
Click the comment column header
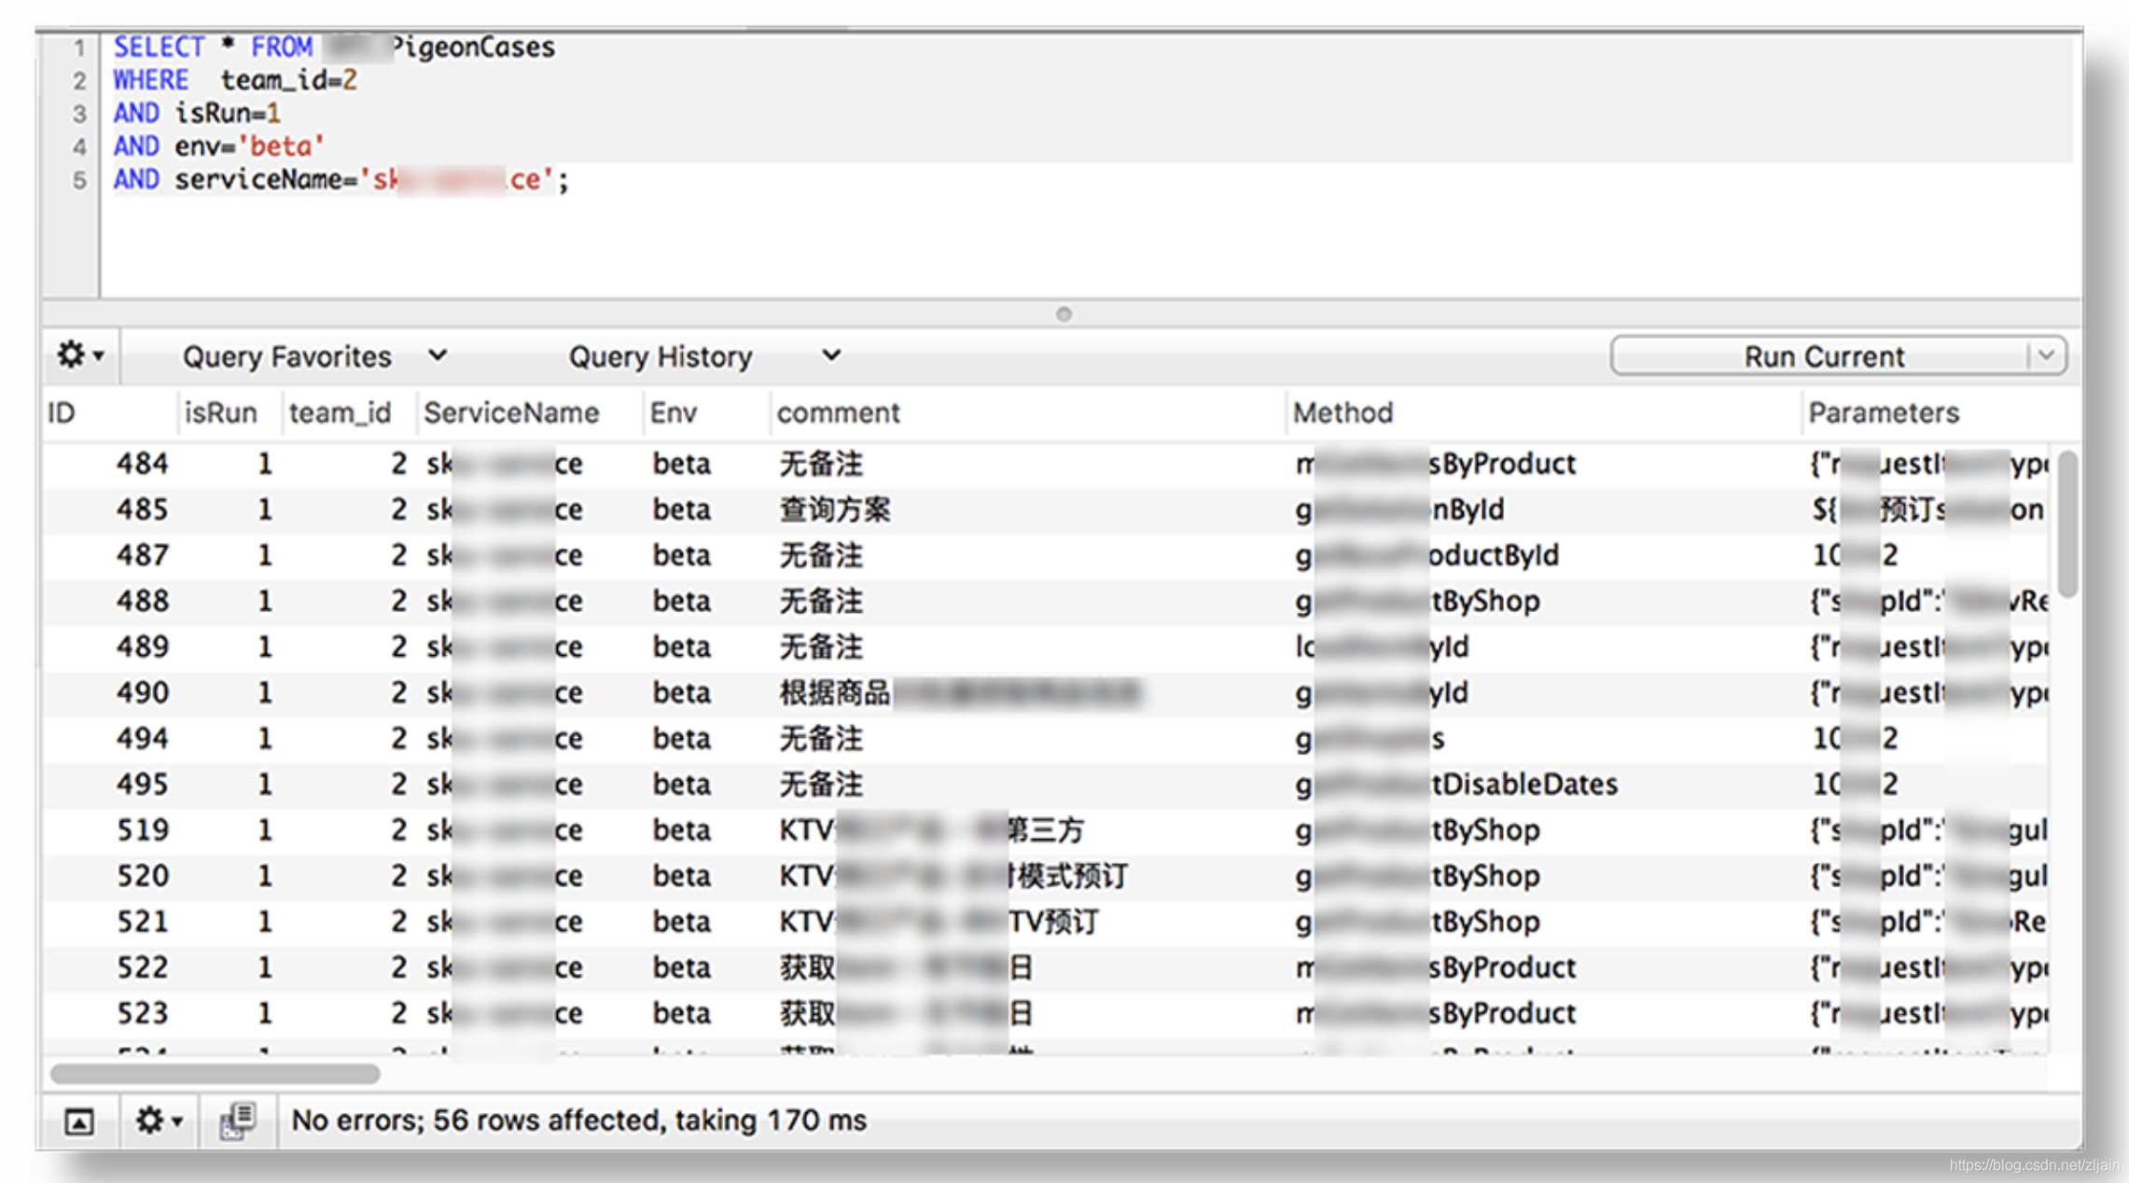[x=1028, y=412]
